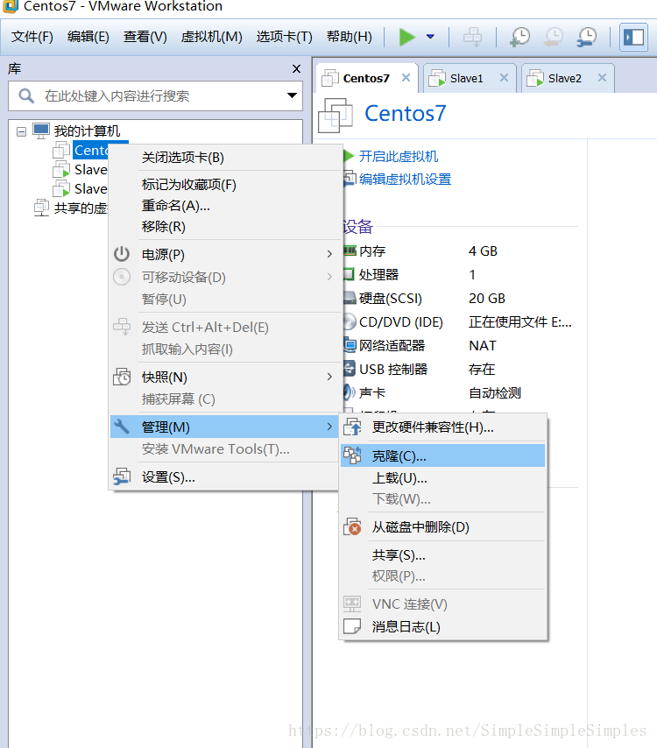Open the 帮助(H) menu
This screenshot has width=657, height=748.
click(x=350, y=37)
